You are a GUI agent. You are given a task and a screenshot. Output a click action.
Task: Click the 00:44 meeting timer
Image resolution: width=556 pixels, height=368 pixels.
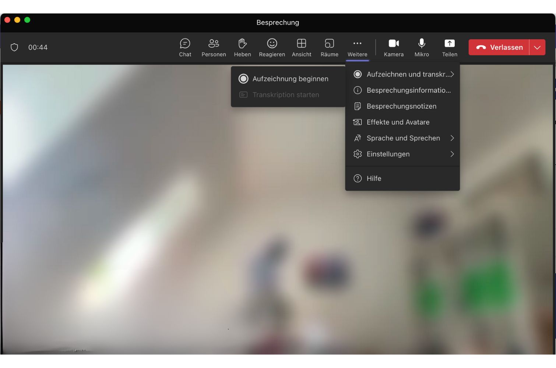point(37,47)
